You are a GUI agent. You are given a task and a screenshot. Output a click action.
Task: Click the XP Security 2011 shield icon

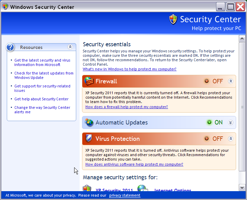87,188
